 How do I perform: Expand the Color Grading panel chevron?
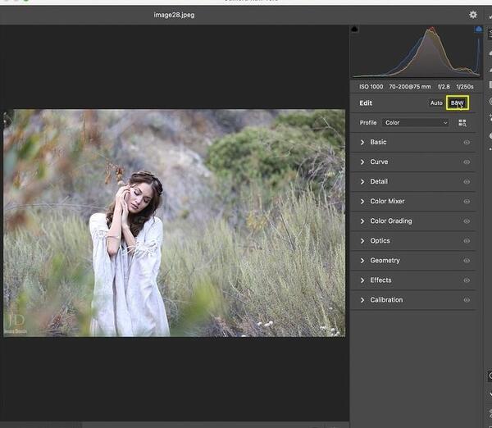point(362,221)
